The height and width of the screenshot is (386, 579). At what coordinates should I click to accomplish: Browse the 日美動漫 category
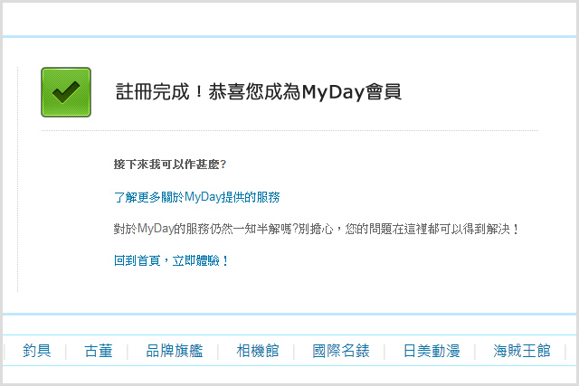tap(432, 351)
